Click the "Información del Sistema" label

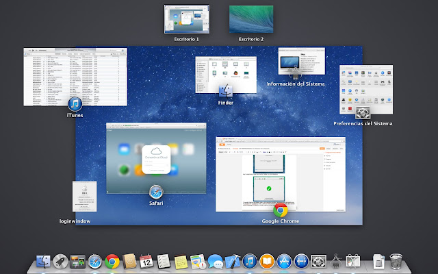pyautogui.click(x=296, y=84)
